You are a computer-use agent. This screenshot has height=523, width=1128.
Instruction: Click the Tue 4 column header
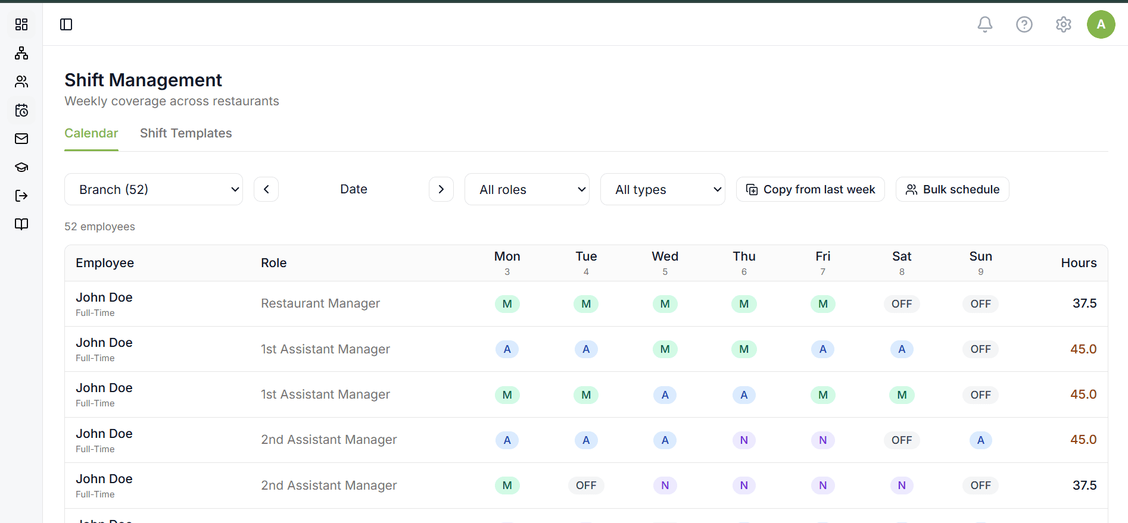pyautogui.click(x=586, y=263)
